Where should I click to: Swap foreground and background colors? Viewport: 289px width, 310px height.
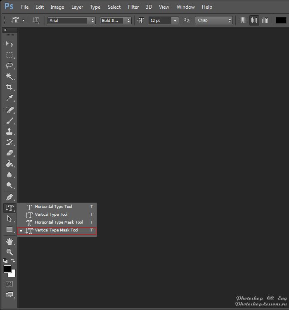coord(13,260)
